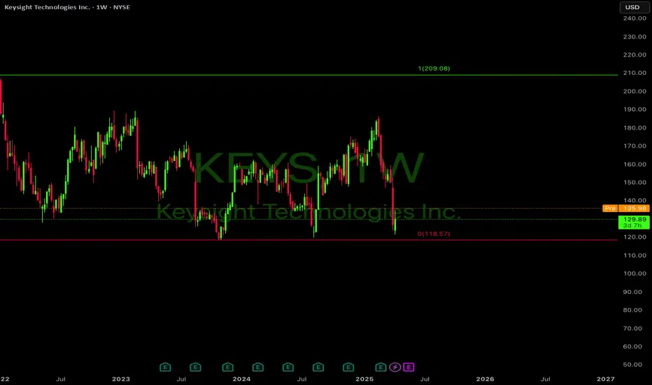
Task: Click the 180.00 price axis label
Action: 635,128
